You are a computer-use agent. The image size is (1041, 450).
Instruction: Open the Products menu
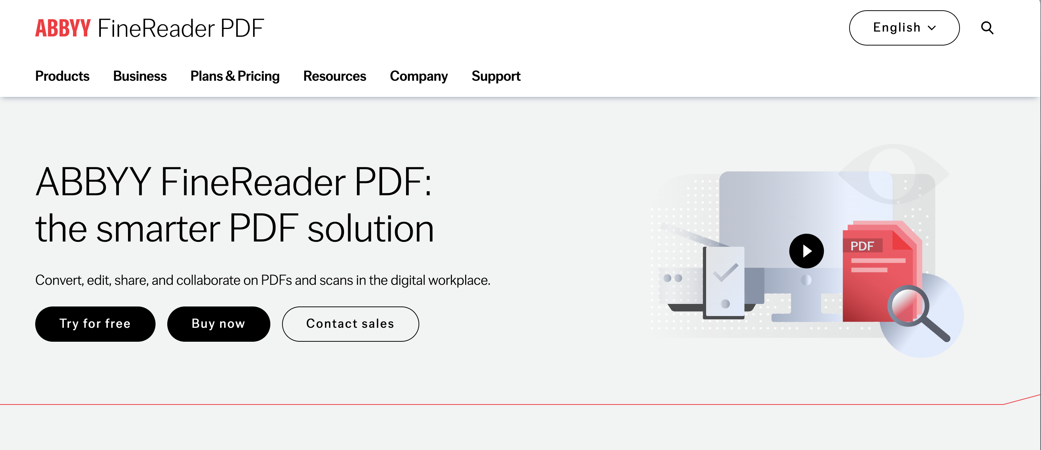pyautogui.click(x=62, y=76)
